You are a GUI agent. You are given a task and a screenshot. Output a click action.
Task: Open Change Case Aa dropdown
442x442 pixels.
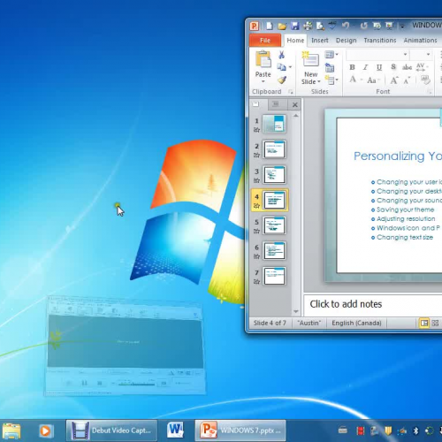[x=373, y=80]
